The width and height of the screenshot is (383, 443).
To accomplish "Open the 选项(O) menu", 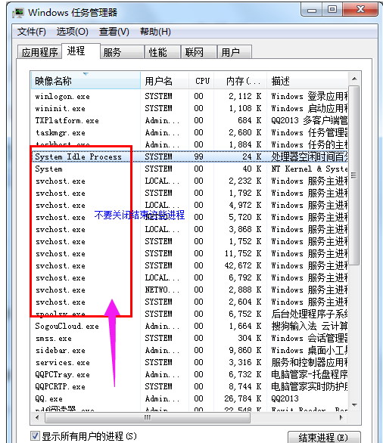I will (x=73, y=31).
